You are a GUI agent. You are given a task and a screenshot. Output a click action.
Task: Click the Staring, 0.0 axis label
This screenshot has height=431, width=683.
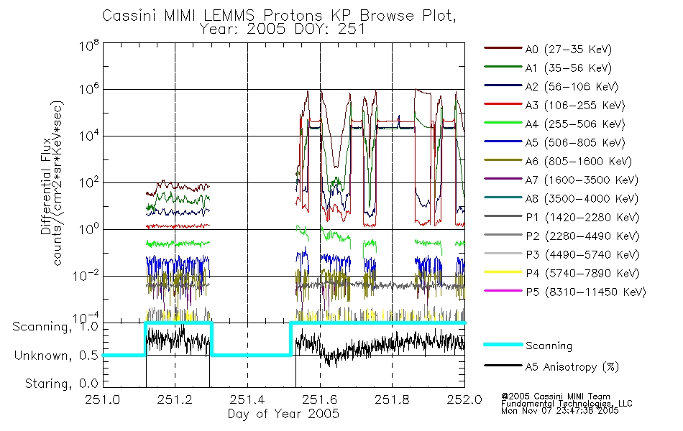pos(62,384)
